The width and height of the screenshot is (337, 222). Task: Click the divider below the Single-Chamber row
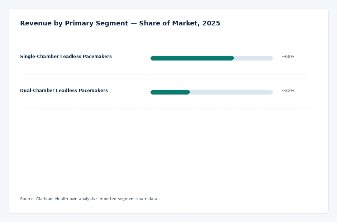165,75
